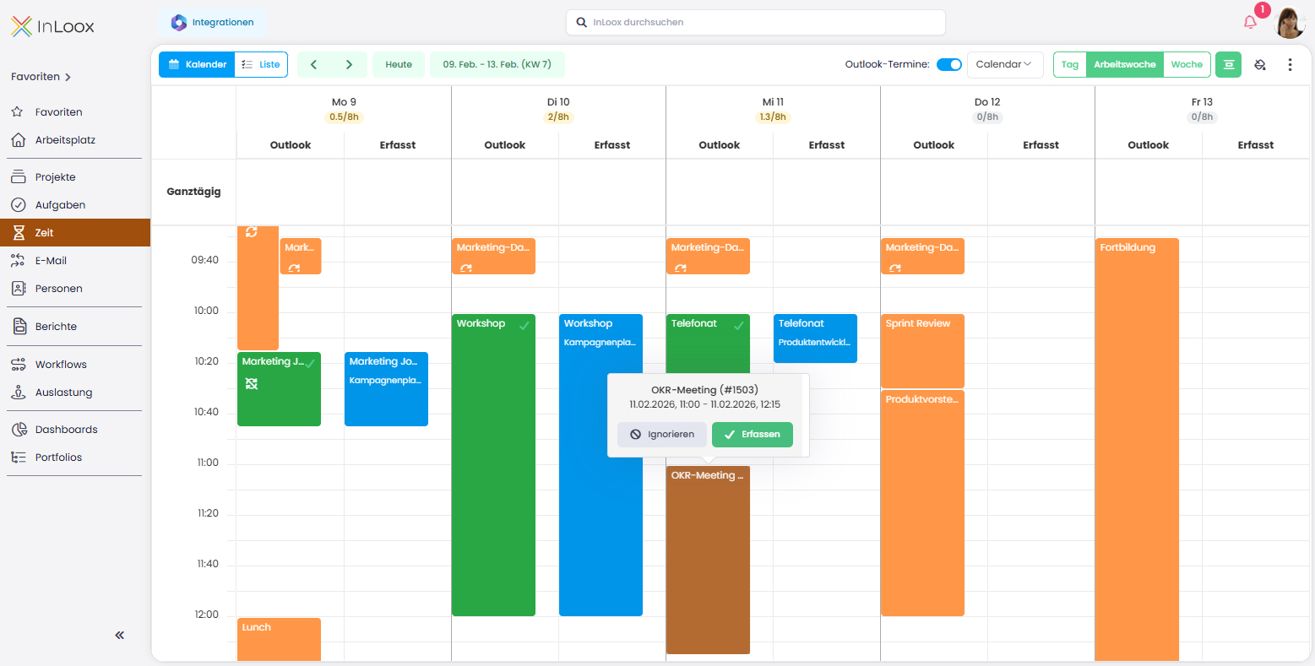Click the notification bell with the red badge
The width and height of the screenshot is (1315, 666).
point(1250,23)
